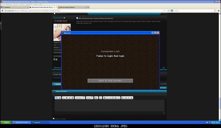Click remove formatting icon next to mode switch

60,98
